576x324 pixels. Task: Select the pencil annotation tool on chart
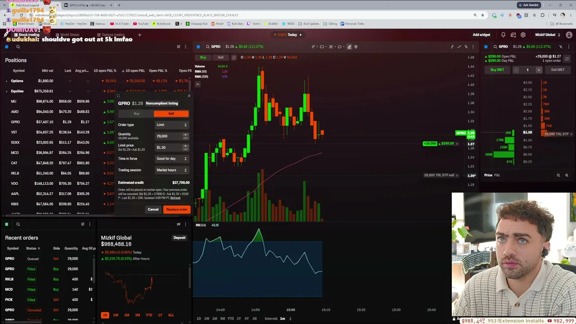click(349, 47)
